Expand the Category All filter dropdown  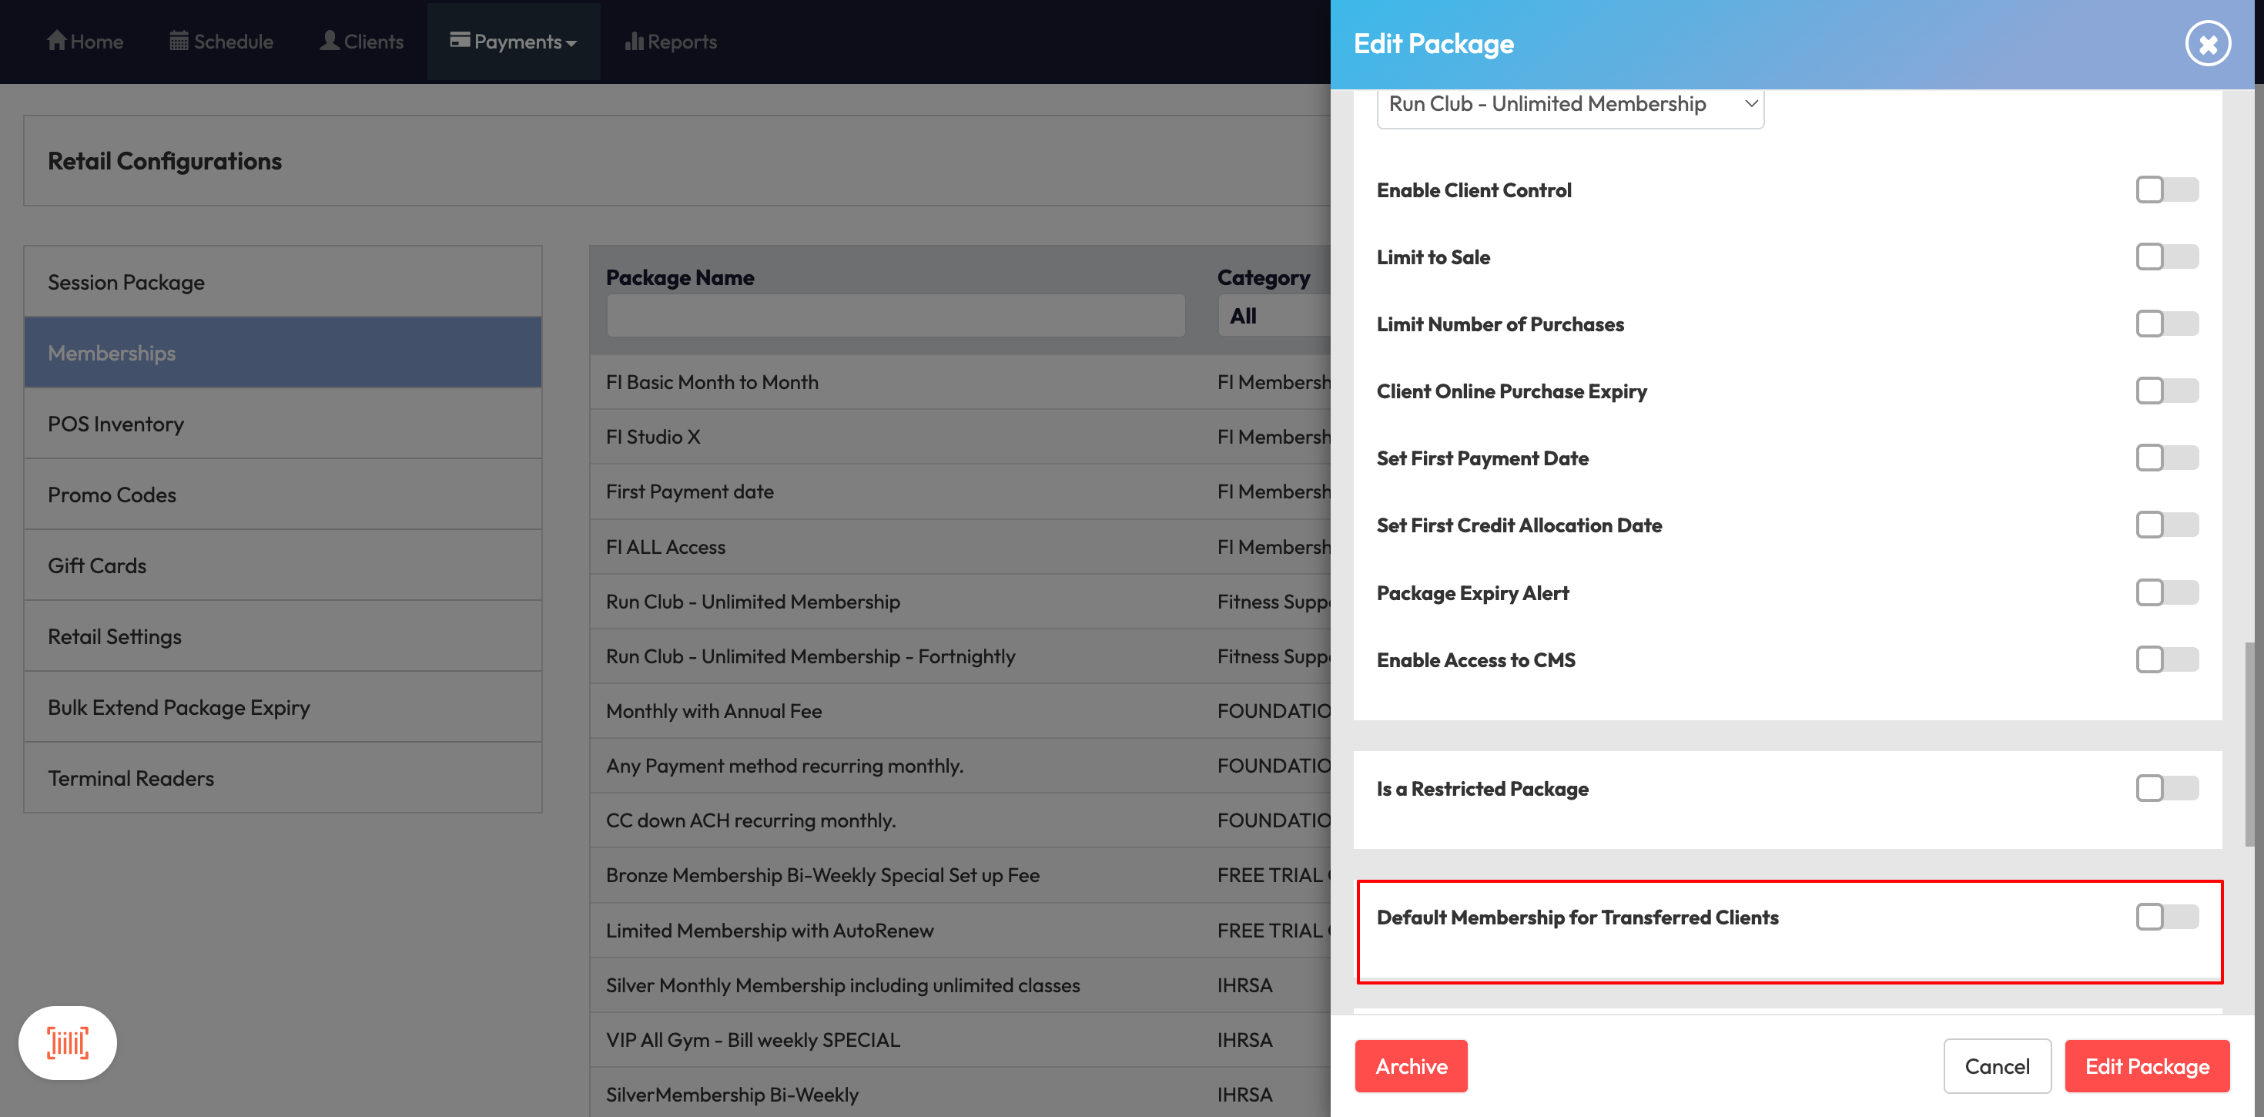(1274, 316)
